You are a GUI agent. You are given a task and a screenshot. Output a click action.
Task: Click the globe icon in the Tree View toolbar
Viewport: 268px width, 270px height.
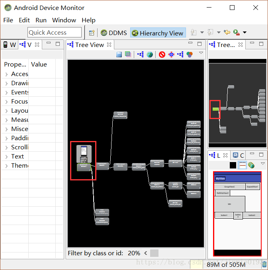click(x=150, y=55)
